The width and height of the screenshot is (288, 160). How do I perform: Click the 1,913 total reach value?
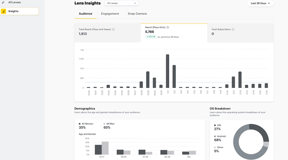coord(83,34)
